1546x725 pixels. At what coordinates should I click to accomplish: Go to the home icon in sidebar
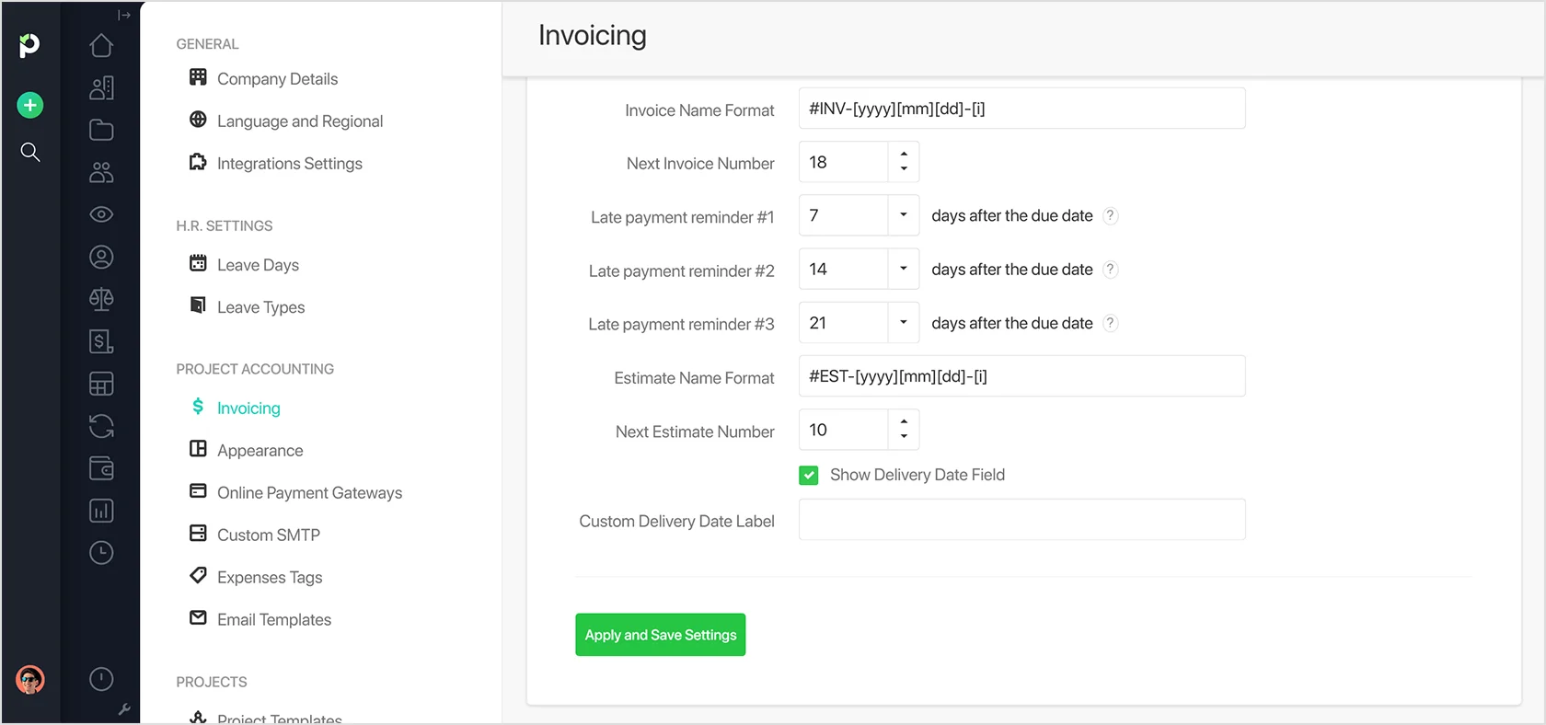coord(101,45)
